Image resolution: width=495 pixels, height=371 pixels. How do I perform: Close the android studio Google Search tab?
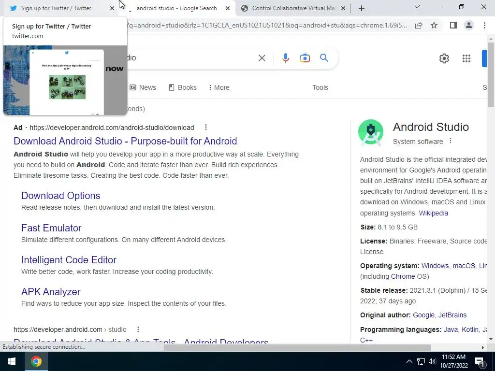coord(228,8)
